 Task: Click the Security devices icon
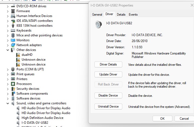13,89
